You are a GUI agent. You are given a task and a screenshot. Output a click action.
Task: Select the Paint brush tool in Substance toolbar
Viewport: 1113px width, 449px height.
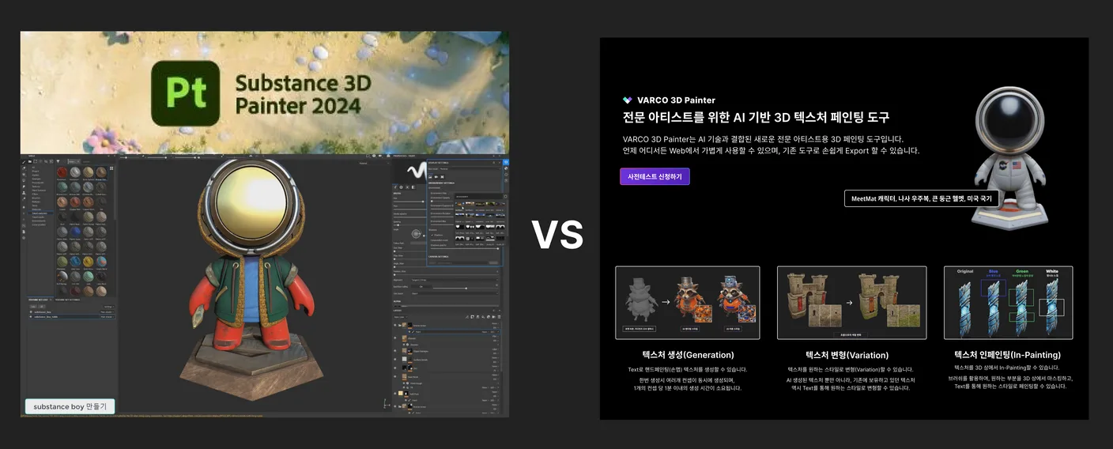pyautogui.click(x=24, y=162)
